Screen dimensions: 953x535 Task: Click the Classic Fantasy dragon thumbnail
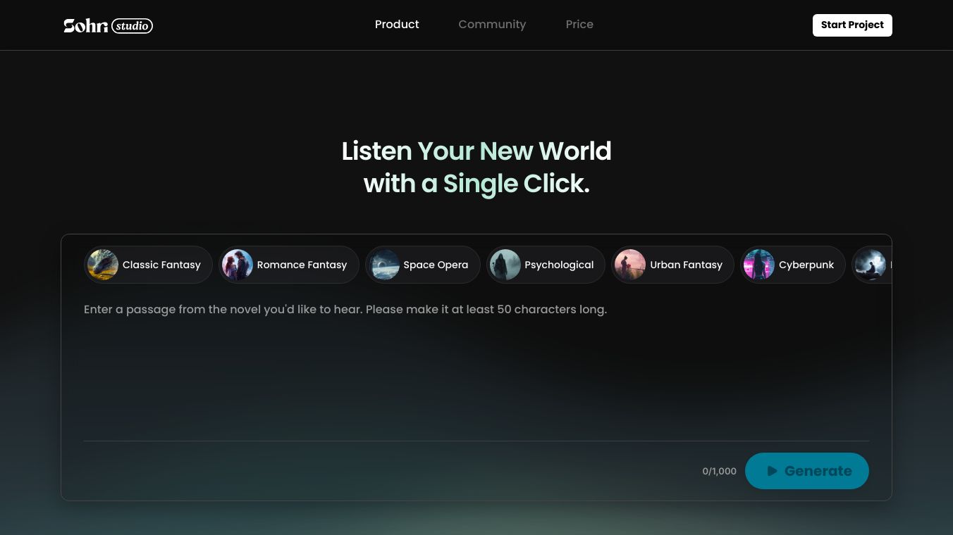pos(103,265)
